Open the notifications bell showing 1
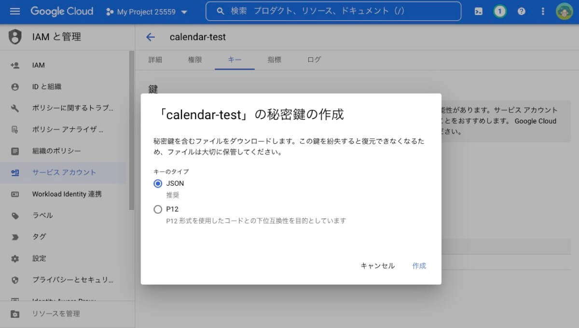 click(499, 11)
